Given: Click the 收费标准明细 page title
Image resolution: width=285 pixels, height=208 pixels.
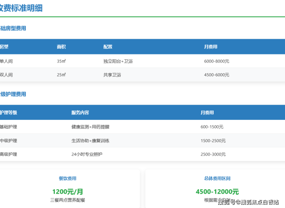Looking at the screenshot, I should (x=21, y=8).
